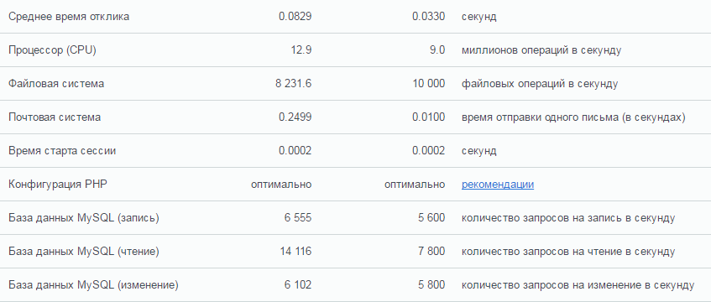Click the reference value 0.0100
This screenshot has height=302, width=711.
click(x=428, y=117)
